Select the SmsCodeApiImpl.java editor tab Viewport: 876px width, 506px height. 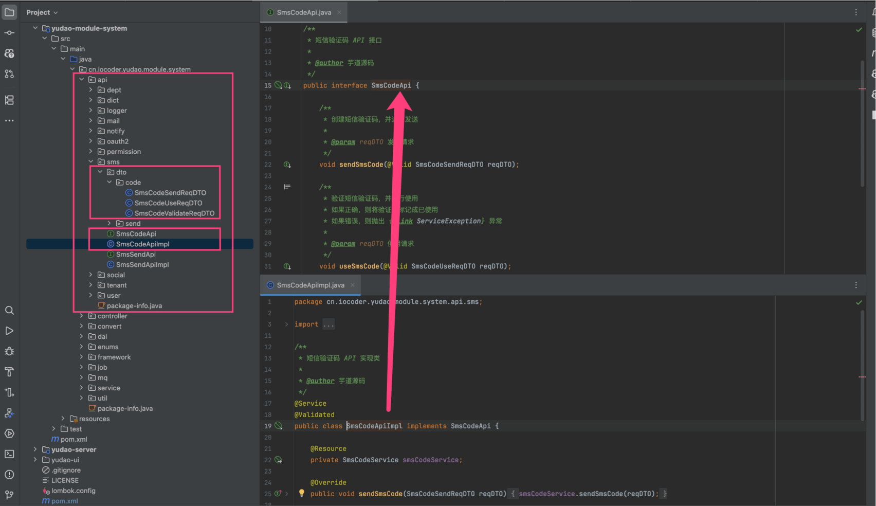tap(310, 285)
